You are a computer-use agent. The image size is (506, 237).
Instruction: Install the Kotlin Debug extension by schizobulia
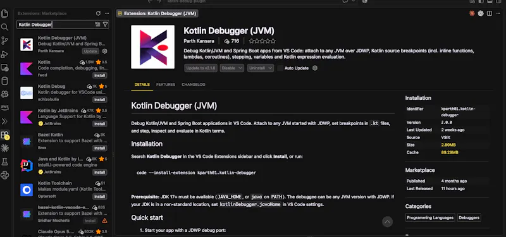(x=100, y=100)
